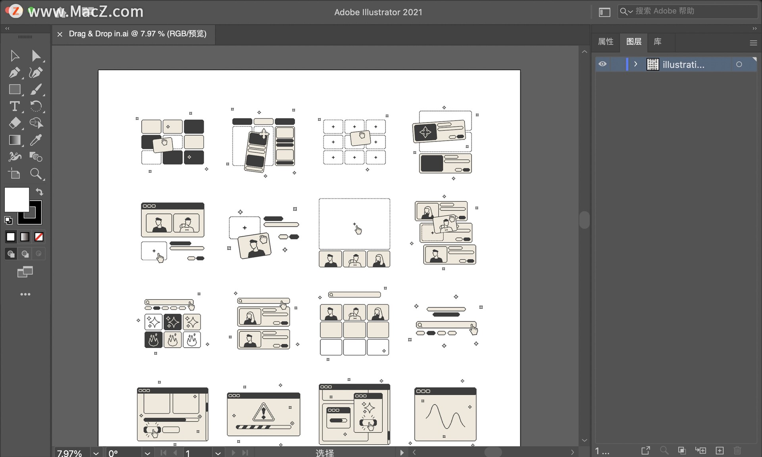
Task: Open the Layers panel options menu
Action: point(753,43)
